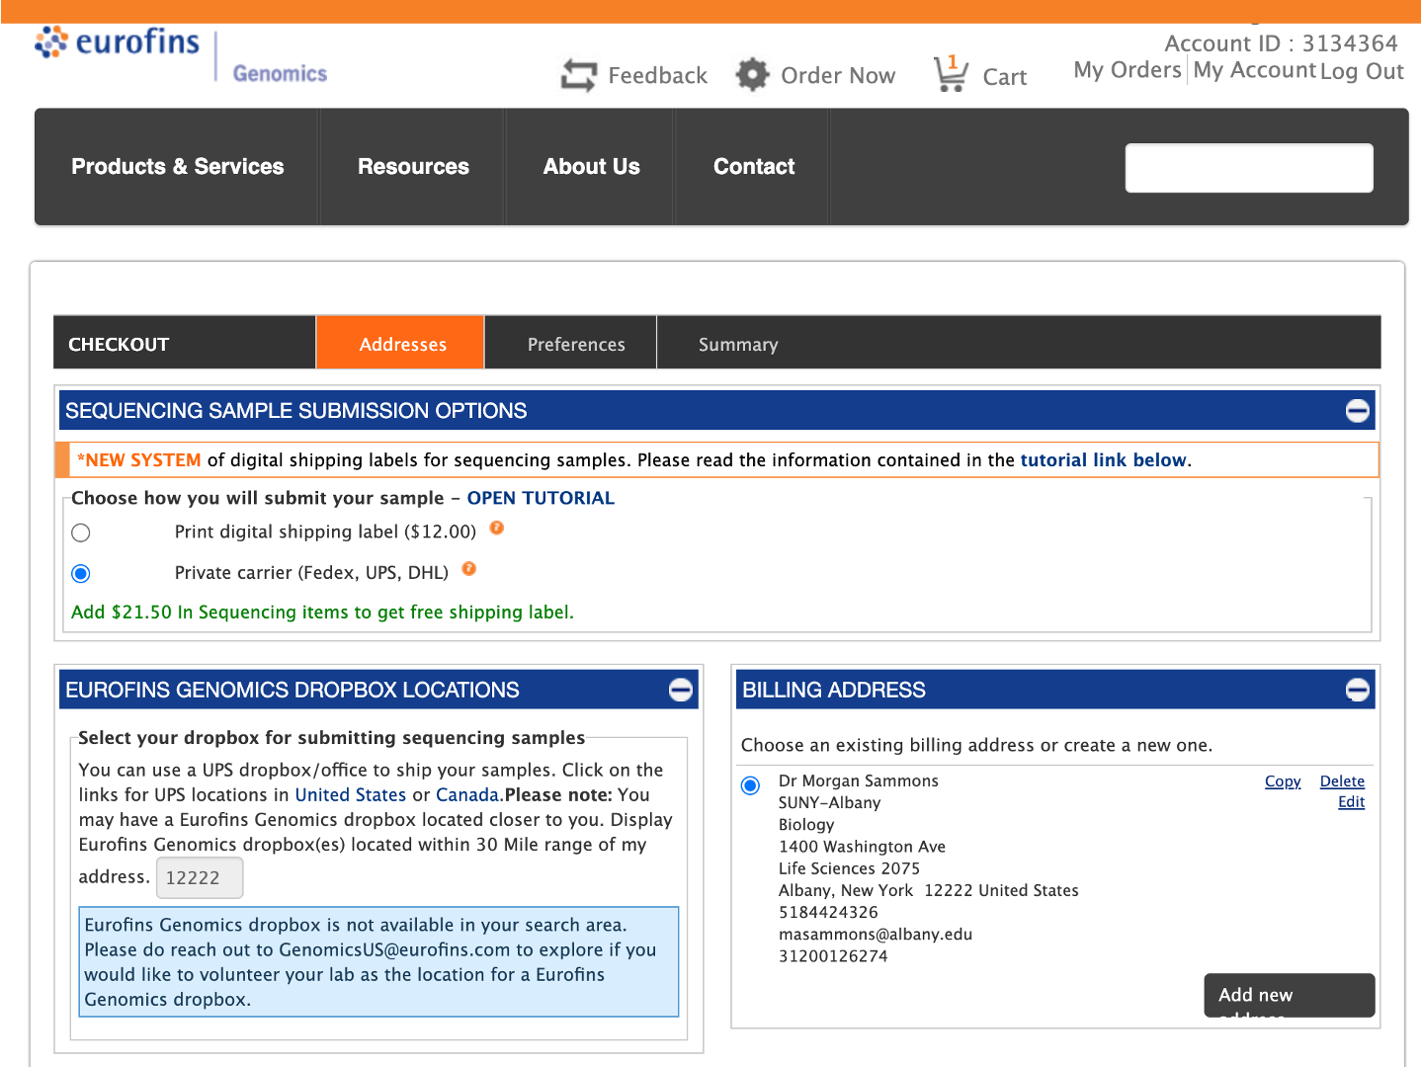Select Print digital shipping label radio button
Viewport: 1421px width, 1067px height.
(81, 533)
